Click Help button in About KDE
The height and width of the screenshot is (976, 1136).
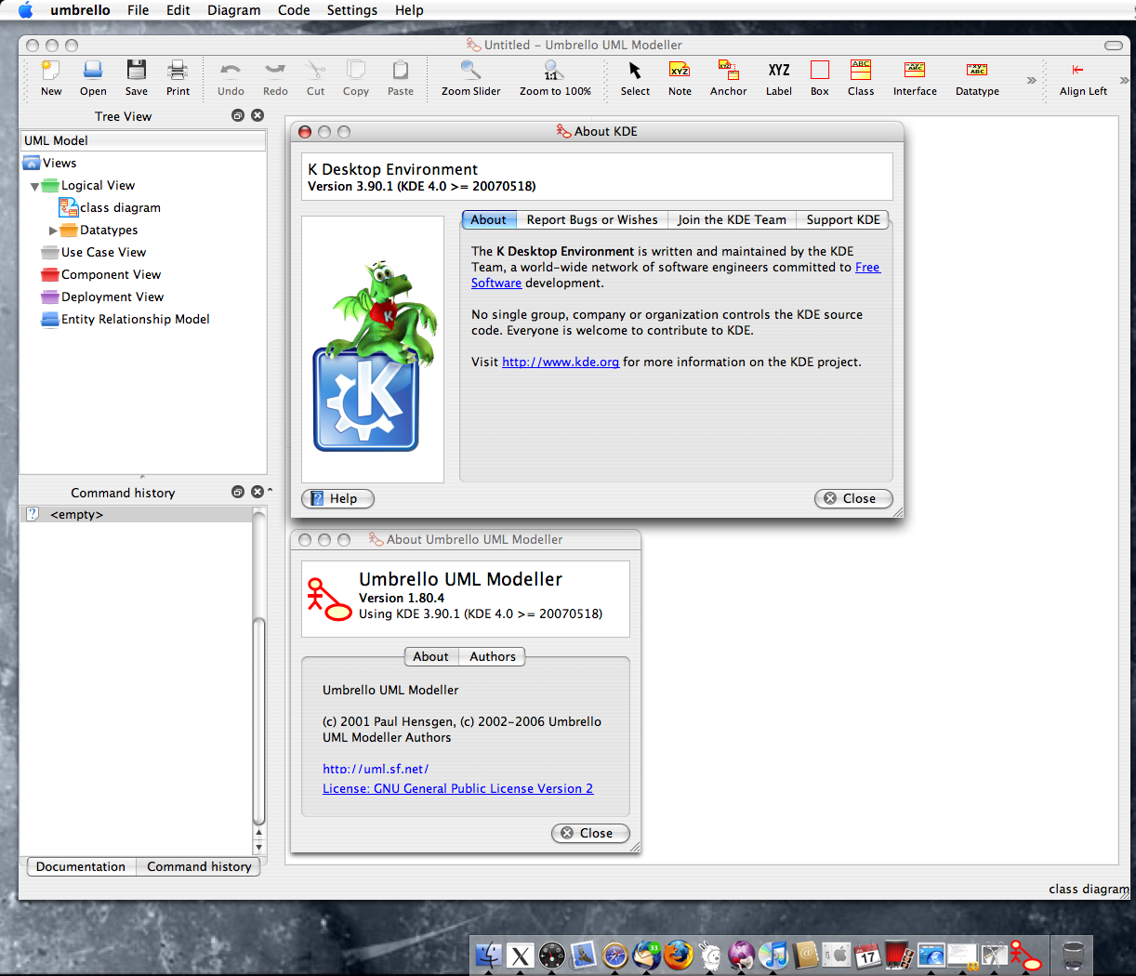coord(337,498)
